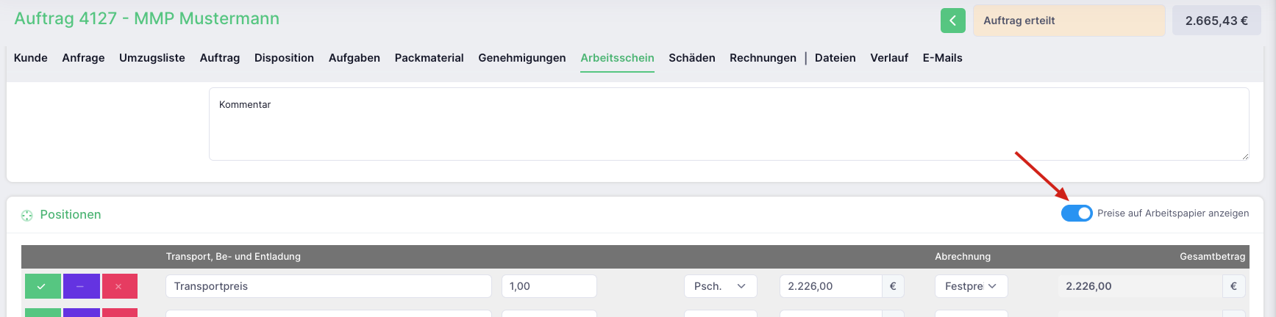This screenshot has height=317, width=1276.
Task: Open the E-Mails tab
Action: [x=942, y=58]
